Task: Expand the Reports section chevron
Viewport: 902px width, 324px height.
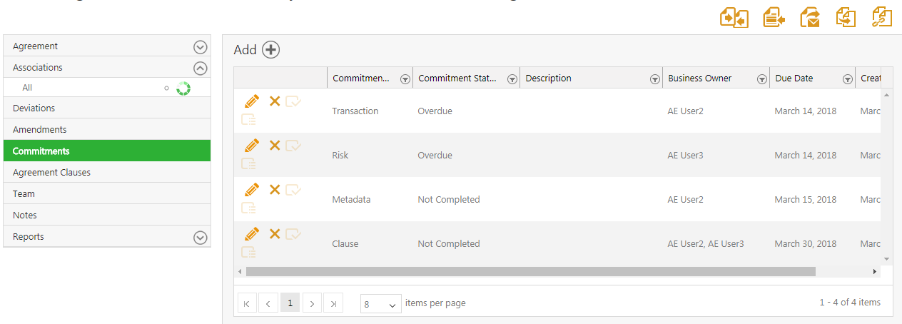Action: click(x=201, y=238)
